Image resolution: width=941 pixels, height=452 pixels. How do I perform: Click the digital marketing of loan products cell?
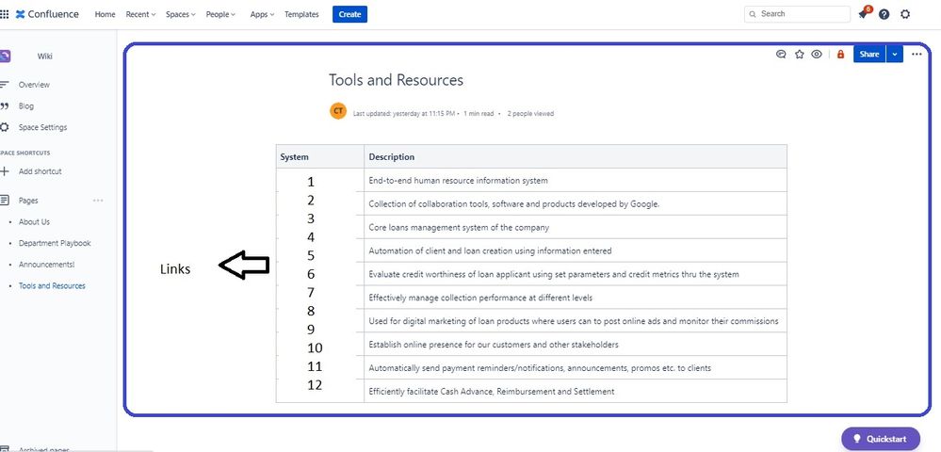click(576, 320)
